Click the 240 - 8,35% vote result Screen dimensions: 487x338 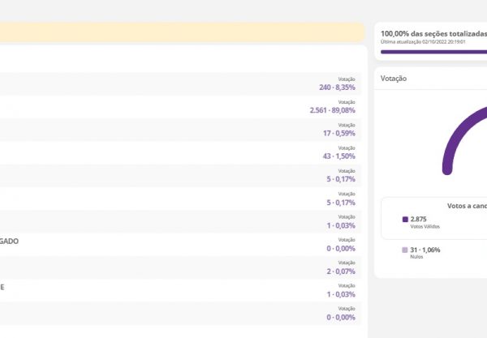(337, 88)
